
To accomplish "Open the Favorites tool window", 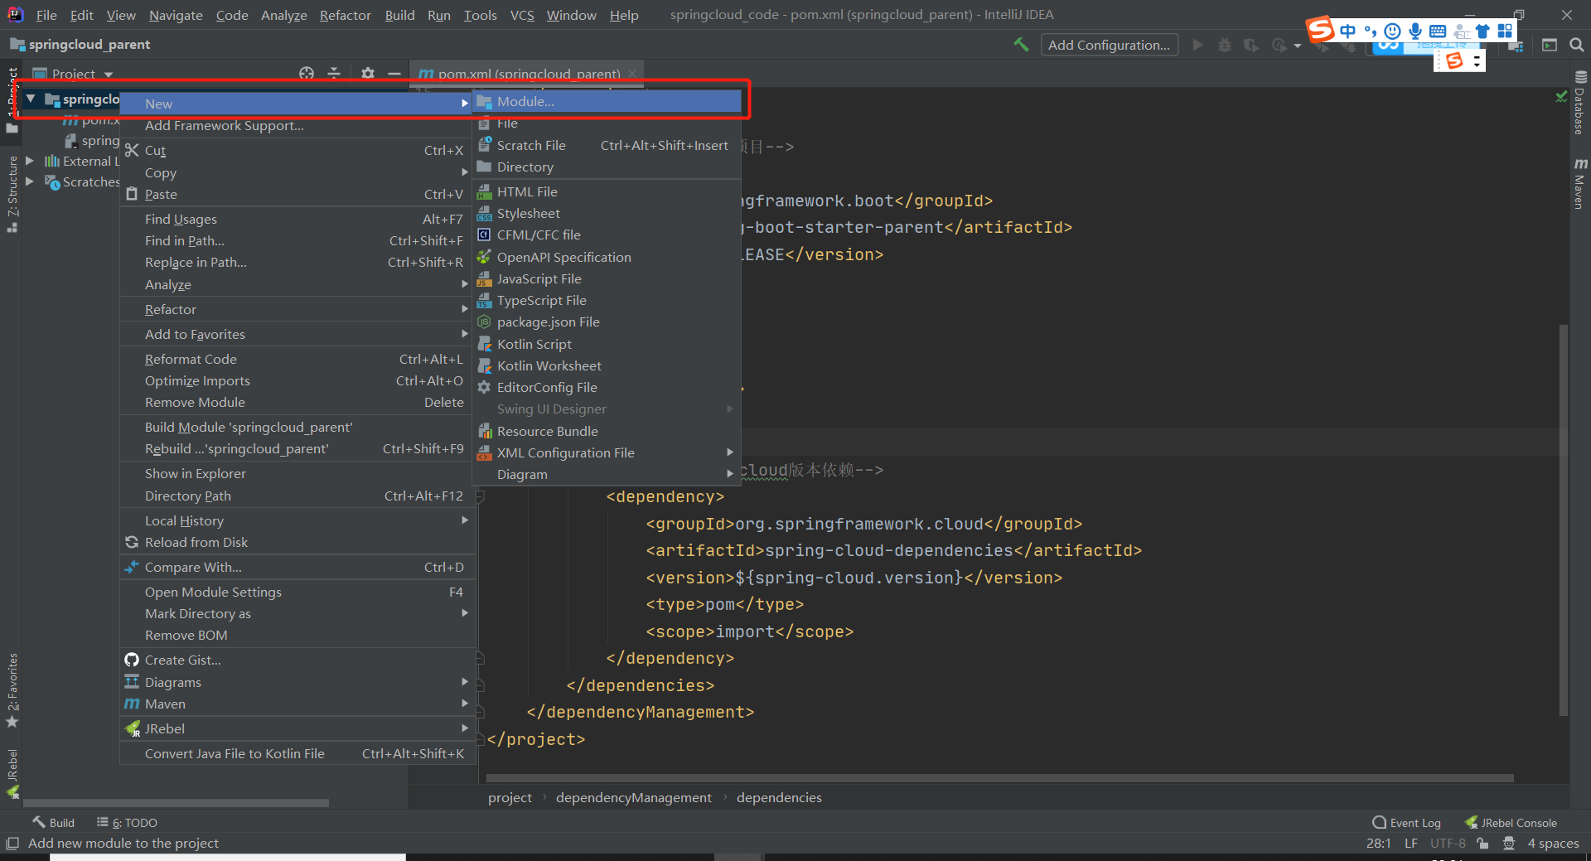I will (12, 690).
